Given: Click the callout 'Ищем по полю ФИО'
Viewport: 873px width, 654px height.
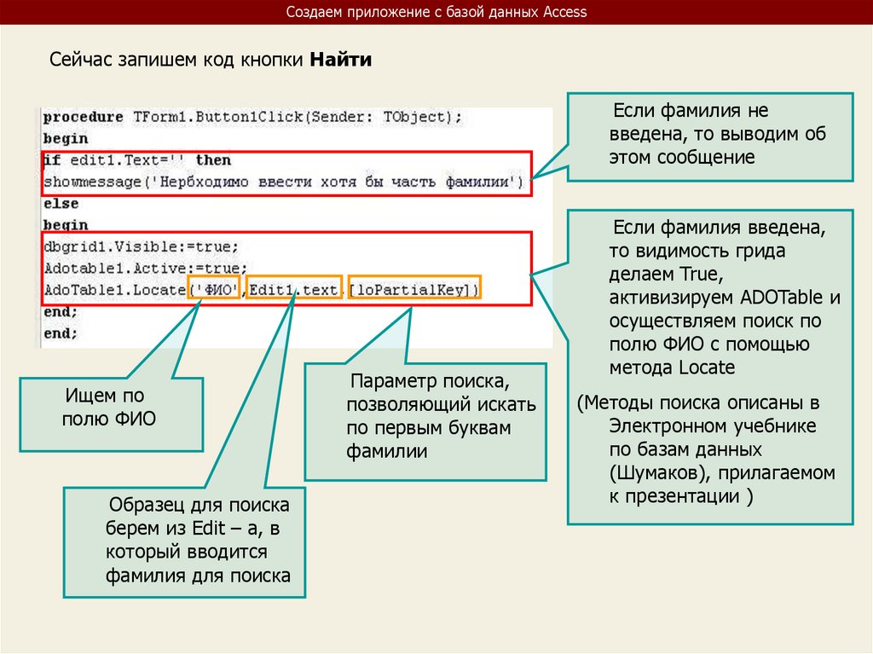Looking at the screenshot, I should pos(112,414).
